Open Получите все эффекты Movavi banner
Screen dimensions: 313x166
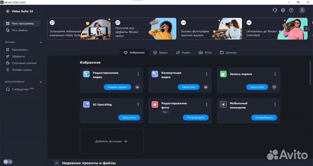(x=145, y=29)
